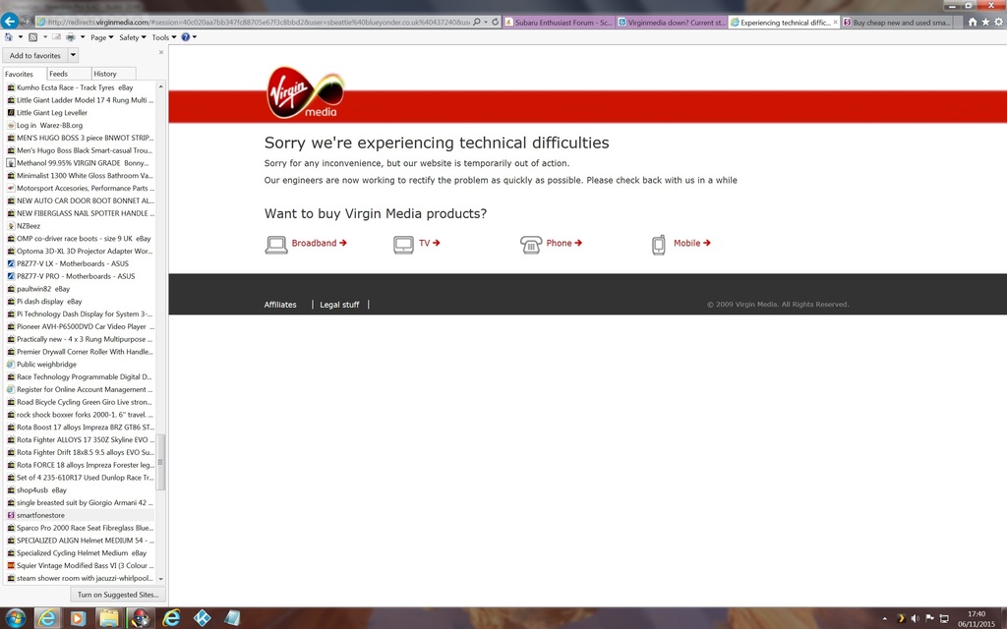Close the Experiencing technical difficulties tab
Screen dimensions: 1007x629
[835, 22]
